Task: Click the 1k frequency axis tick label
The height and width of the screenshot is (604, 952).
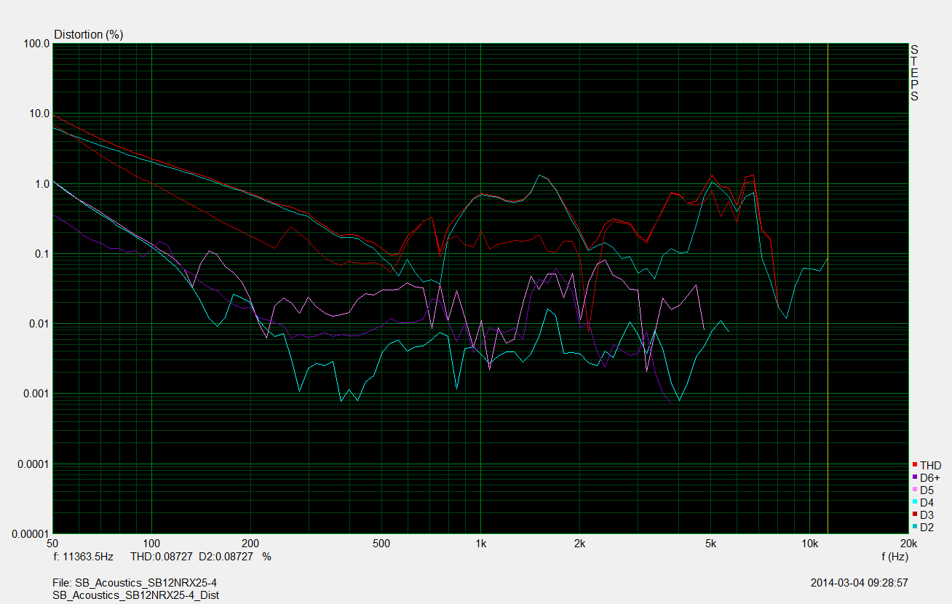Action: pyautogui.click(x=480, y=544)
